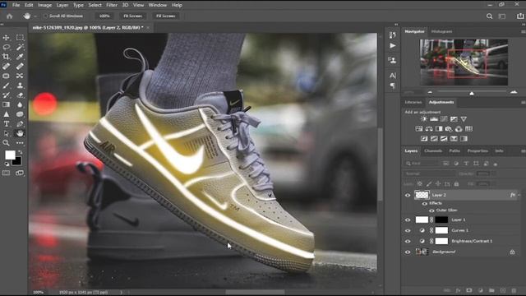Open Layers panel flyout menu
The height and width of the screenshot is (296, 526).
point(523,151)
